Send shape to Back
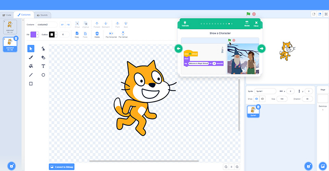The height and width of the screenshot is (171, 329). (x=126, y=24)
